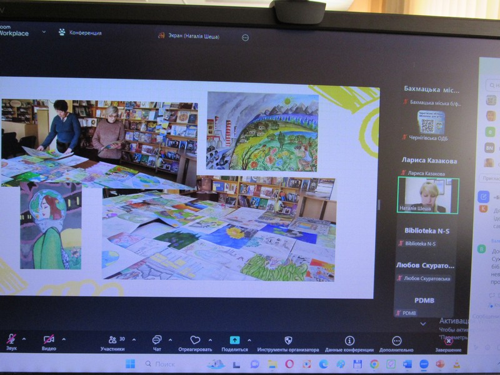Open Google Chrome from the taskbar
Image resolution: width=500 pixels, height=375 pixels.
pos(374,364)
